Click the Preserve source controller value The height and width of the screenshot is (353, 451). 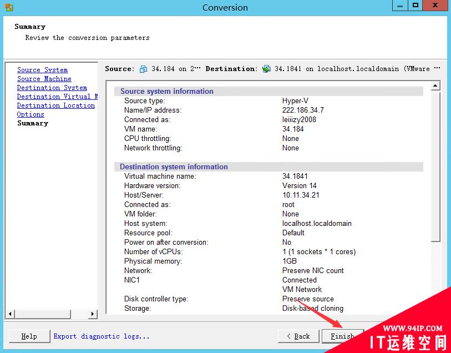pyautogui.click(x=308, y=299)
